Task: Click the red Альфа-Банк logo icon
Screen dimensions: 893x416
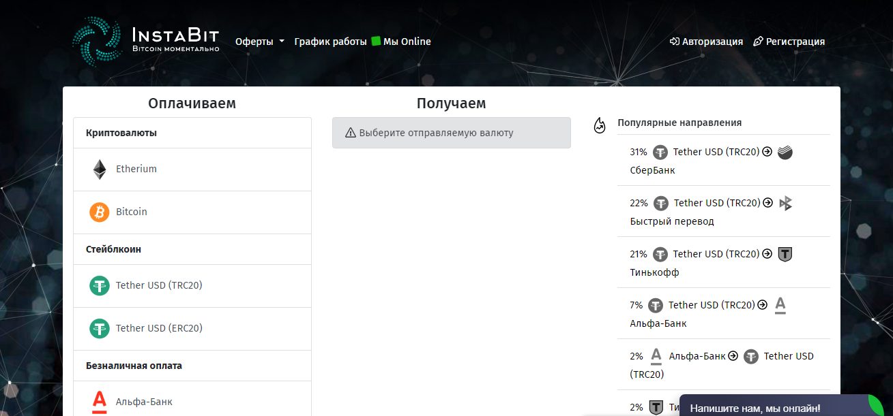Action: pyautogui.click(x=100, y=402)
